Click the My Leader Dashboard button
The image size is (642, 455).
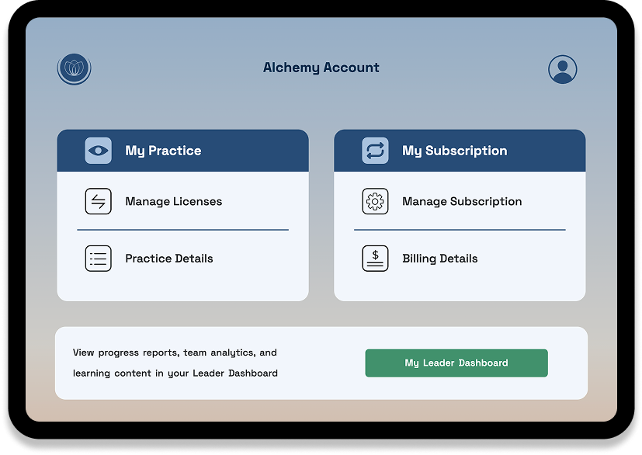click(x=456, y=363)
